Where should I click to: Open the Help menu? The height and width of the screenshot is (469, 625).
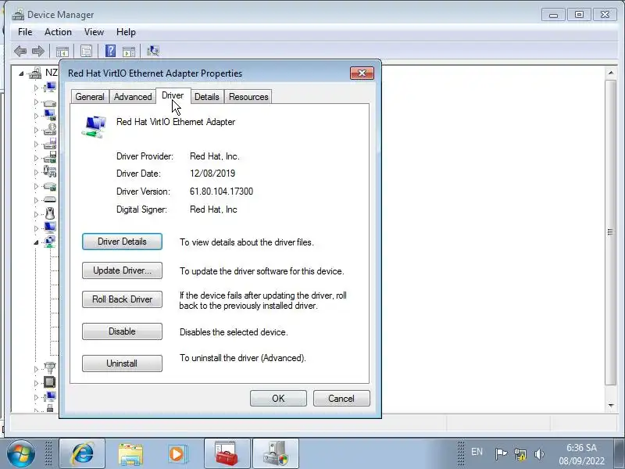click(126, 32)
